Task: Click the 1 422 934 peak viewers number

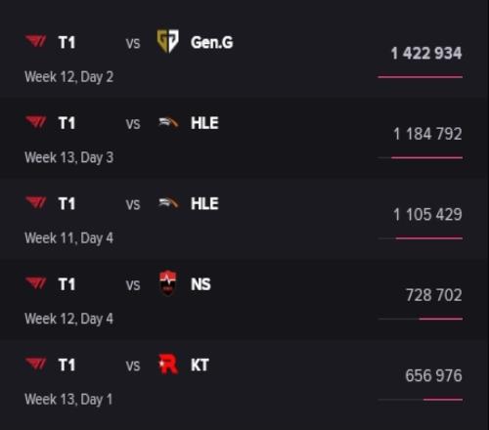Action: 426,54
